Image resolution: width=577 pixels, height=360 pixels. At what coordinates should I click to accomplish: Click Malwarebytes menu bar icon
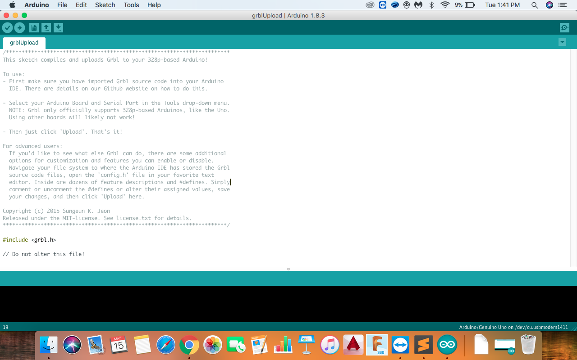[x=418, y=5]
